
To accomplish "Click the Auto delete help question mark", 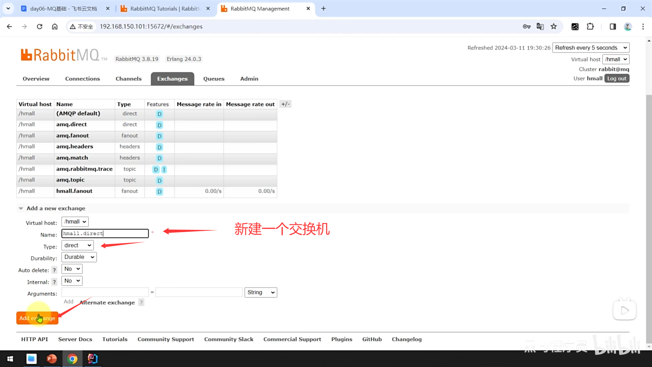I will pyautogui.click(x=54, y=270).
